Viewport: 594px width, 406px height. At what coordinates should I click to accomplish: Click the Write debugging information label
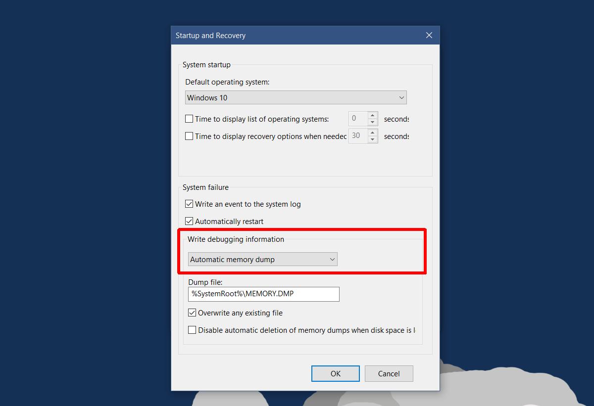[236, 239]
